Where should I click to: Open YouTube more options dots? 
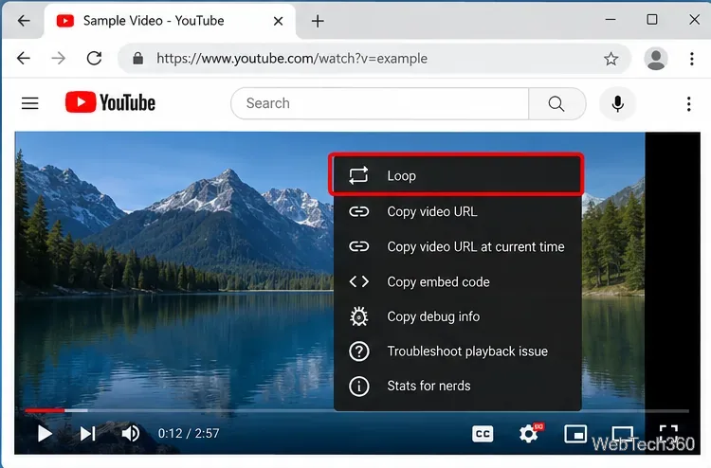pyautogui.click(x=689, y=104)
